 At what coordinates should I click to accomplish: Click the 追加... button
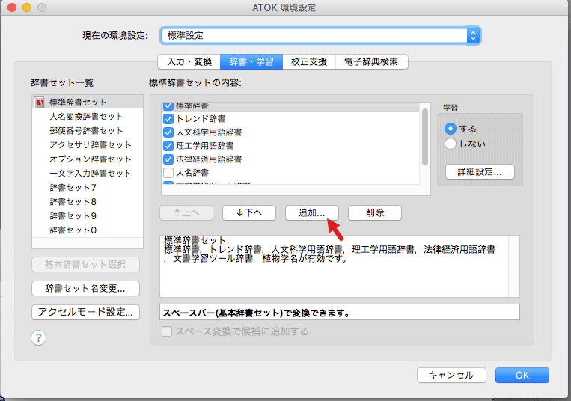pyautogui.click(x=312, y=213)
